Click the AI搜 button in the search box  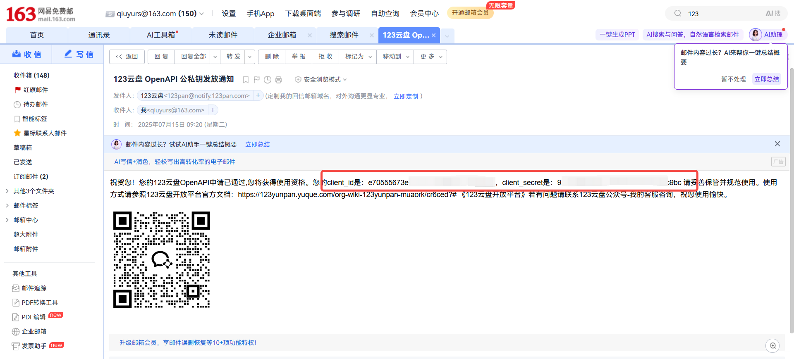pos(772,14)
